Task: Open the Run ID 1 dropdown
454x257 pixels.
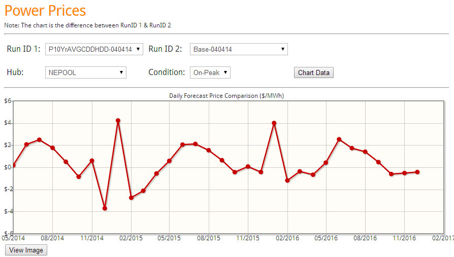Action: 94,49
